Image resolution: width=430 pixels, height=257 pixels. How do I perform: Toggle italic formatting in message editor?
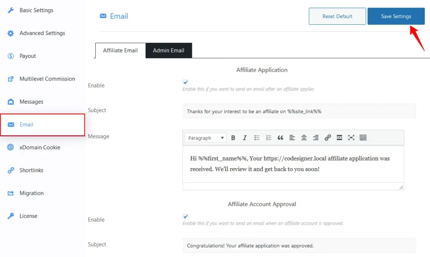click(x=245, y=138)
